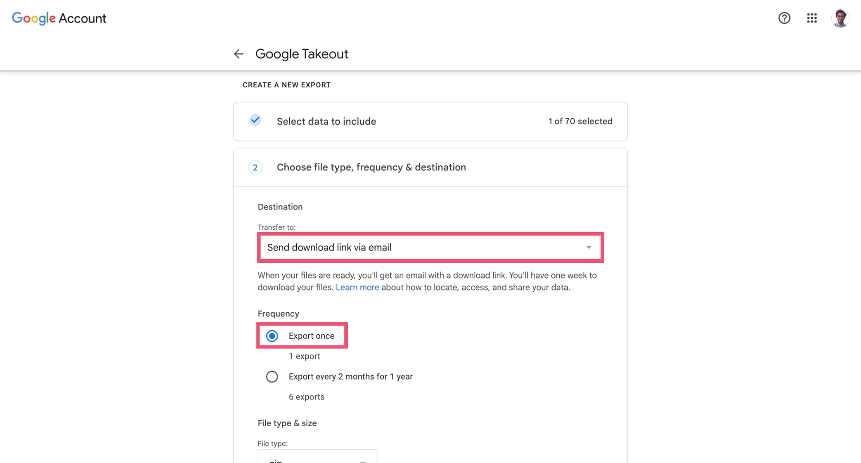Click the question mark help circle
The width and height of the screenshot is (861, 463).
[x=784, y=18]
